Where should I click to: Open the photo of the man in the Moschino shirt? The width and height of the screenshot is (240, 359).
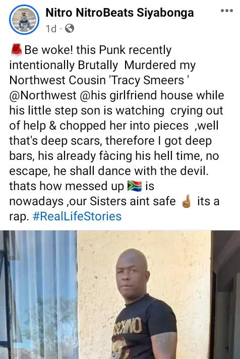(120, 294)
